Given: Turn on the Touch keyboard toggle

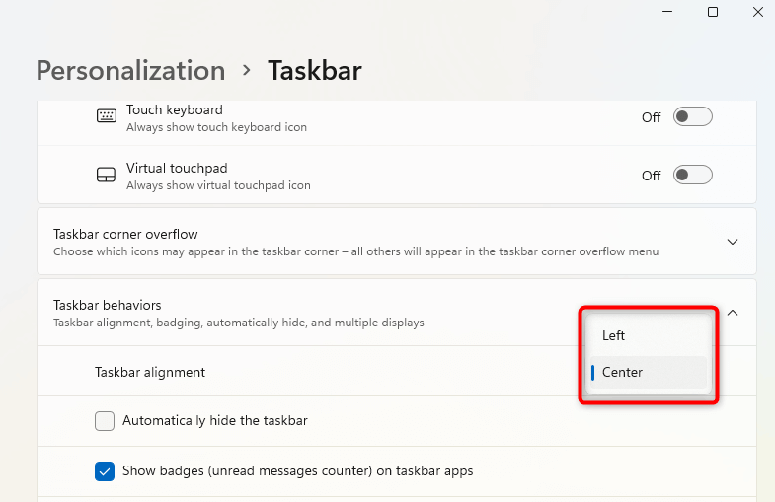Looking at the screenshot, I should [692, 117].
